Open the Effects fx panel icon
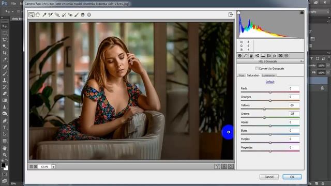331x186 pixels. pos(275,56)
